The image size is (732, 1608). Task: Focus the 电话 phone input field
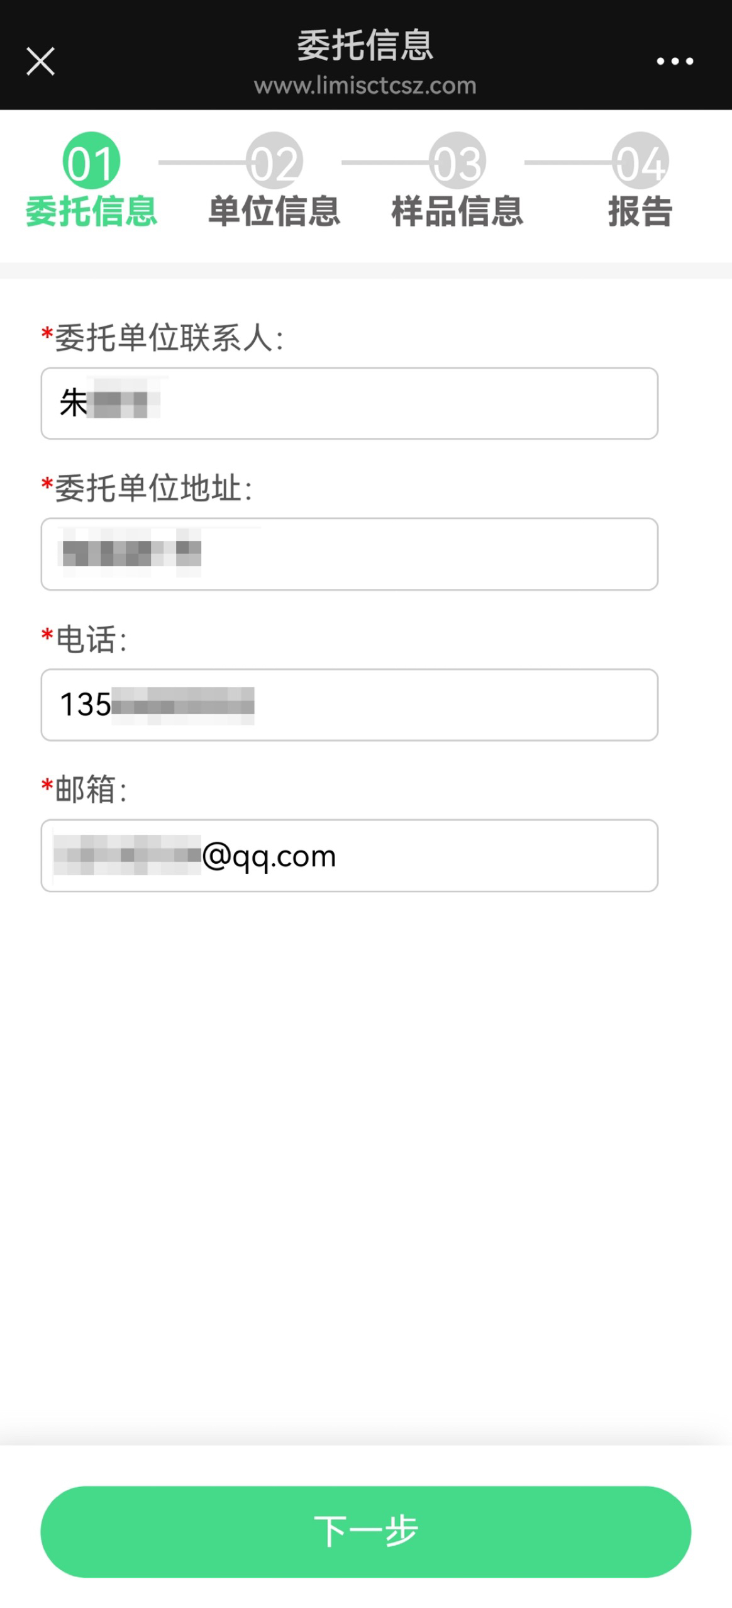point(349,705)
